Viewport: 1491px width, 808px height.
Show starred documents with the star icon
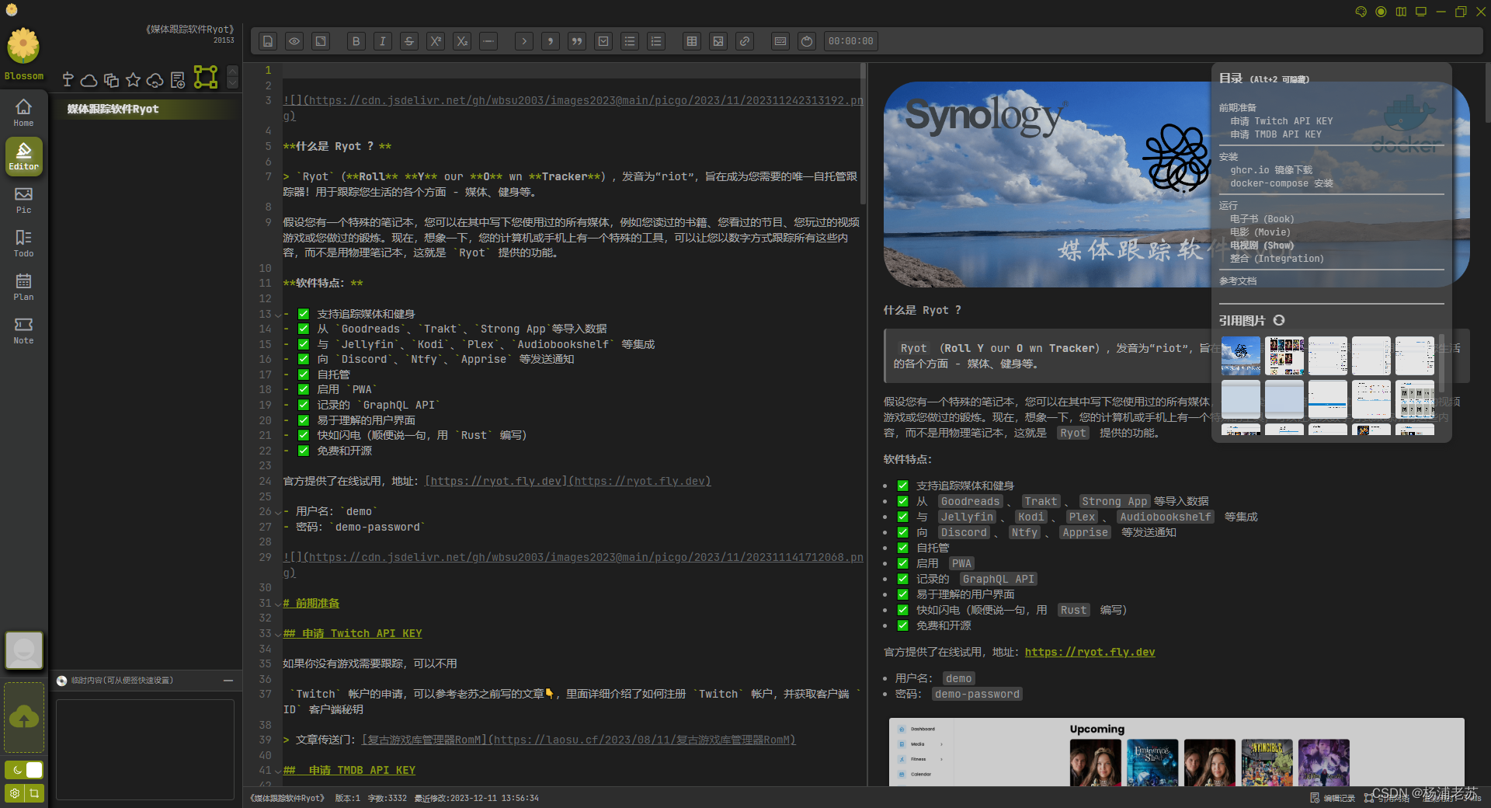coord(133,79)
